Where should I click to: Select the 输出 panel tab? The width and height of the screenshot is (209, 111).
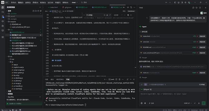point(52,79)
